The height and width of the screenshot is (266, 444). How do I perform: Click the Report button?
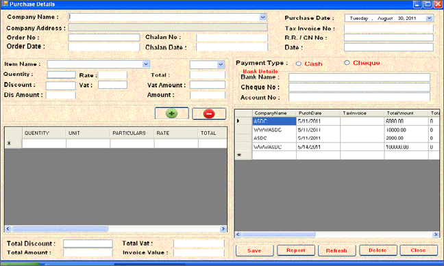tap(295, 250)
